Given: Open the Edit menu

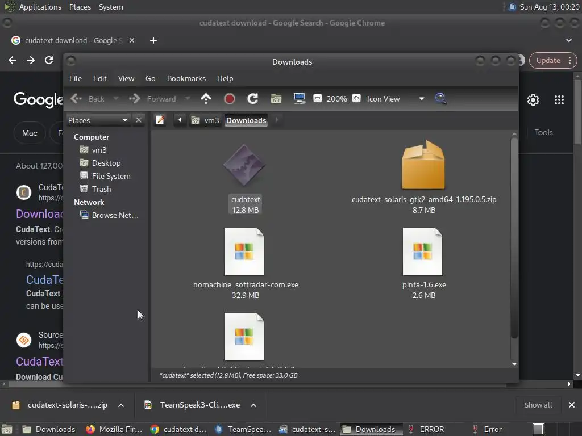Looking at the screenshot, I should [x=100, y=78].
